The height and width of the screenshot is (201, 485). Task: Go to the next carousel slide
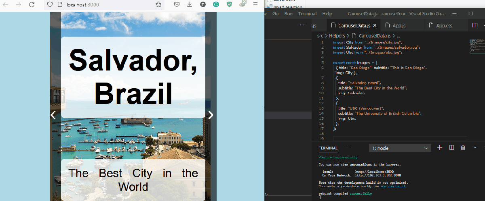click(x=211, y=115)
